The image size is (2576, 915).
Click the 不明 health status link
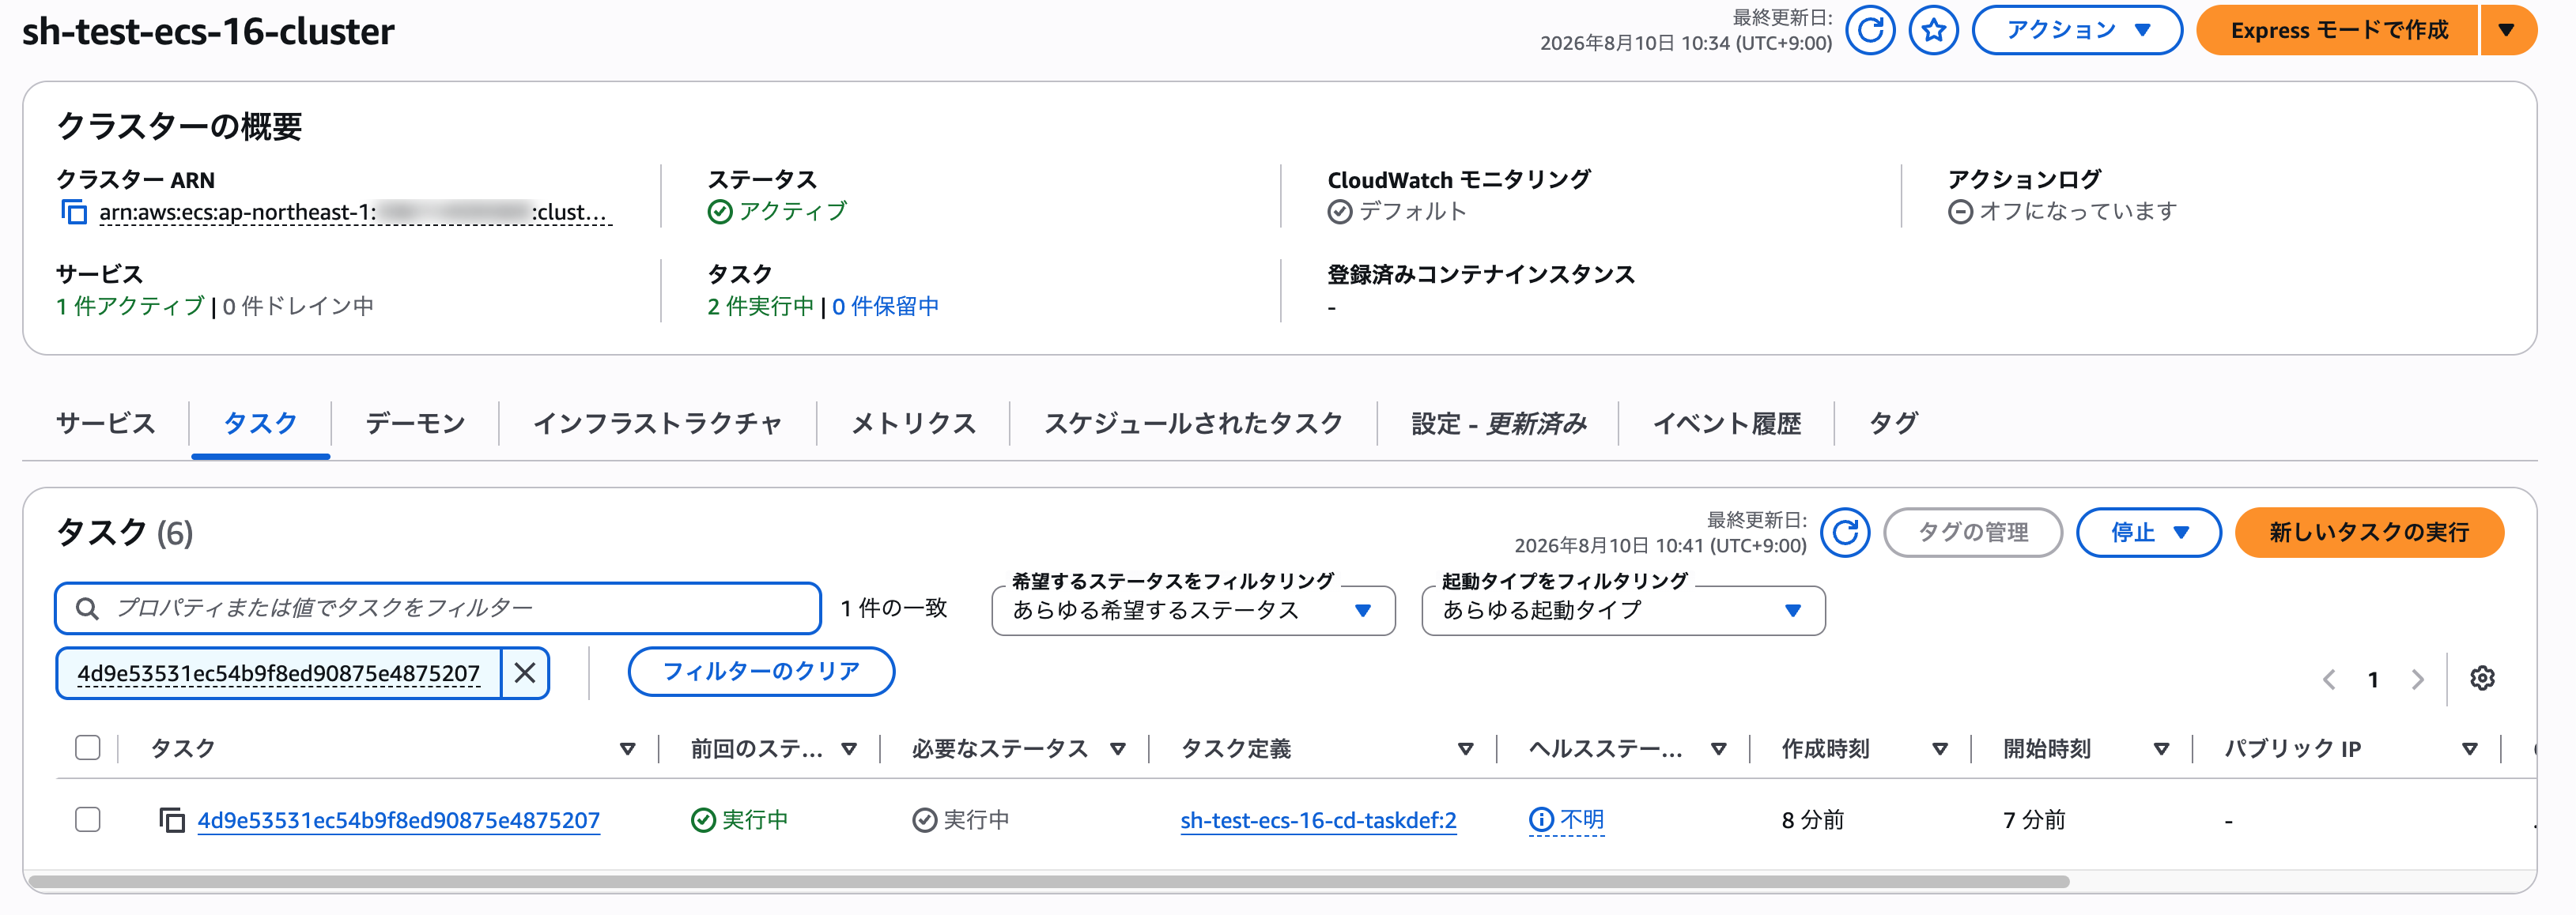click(x=1582, y=820)
